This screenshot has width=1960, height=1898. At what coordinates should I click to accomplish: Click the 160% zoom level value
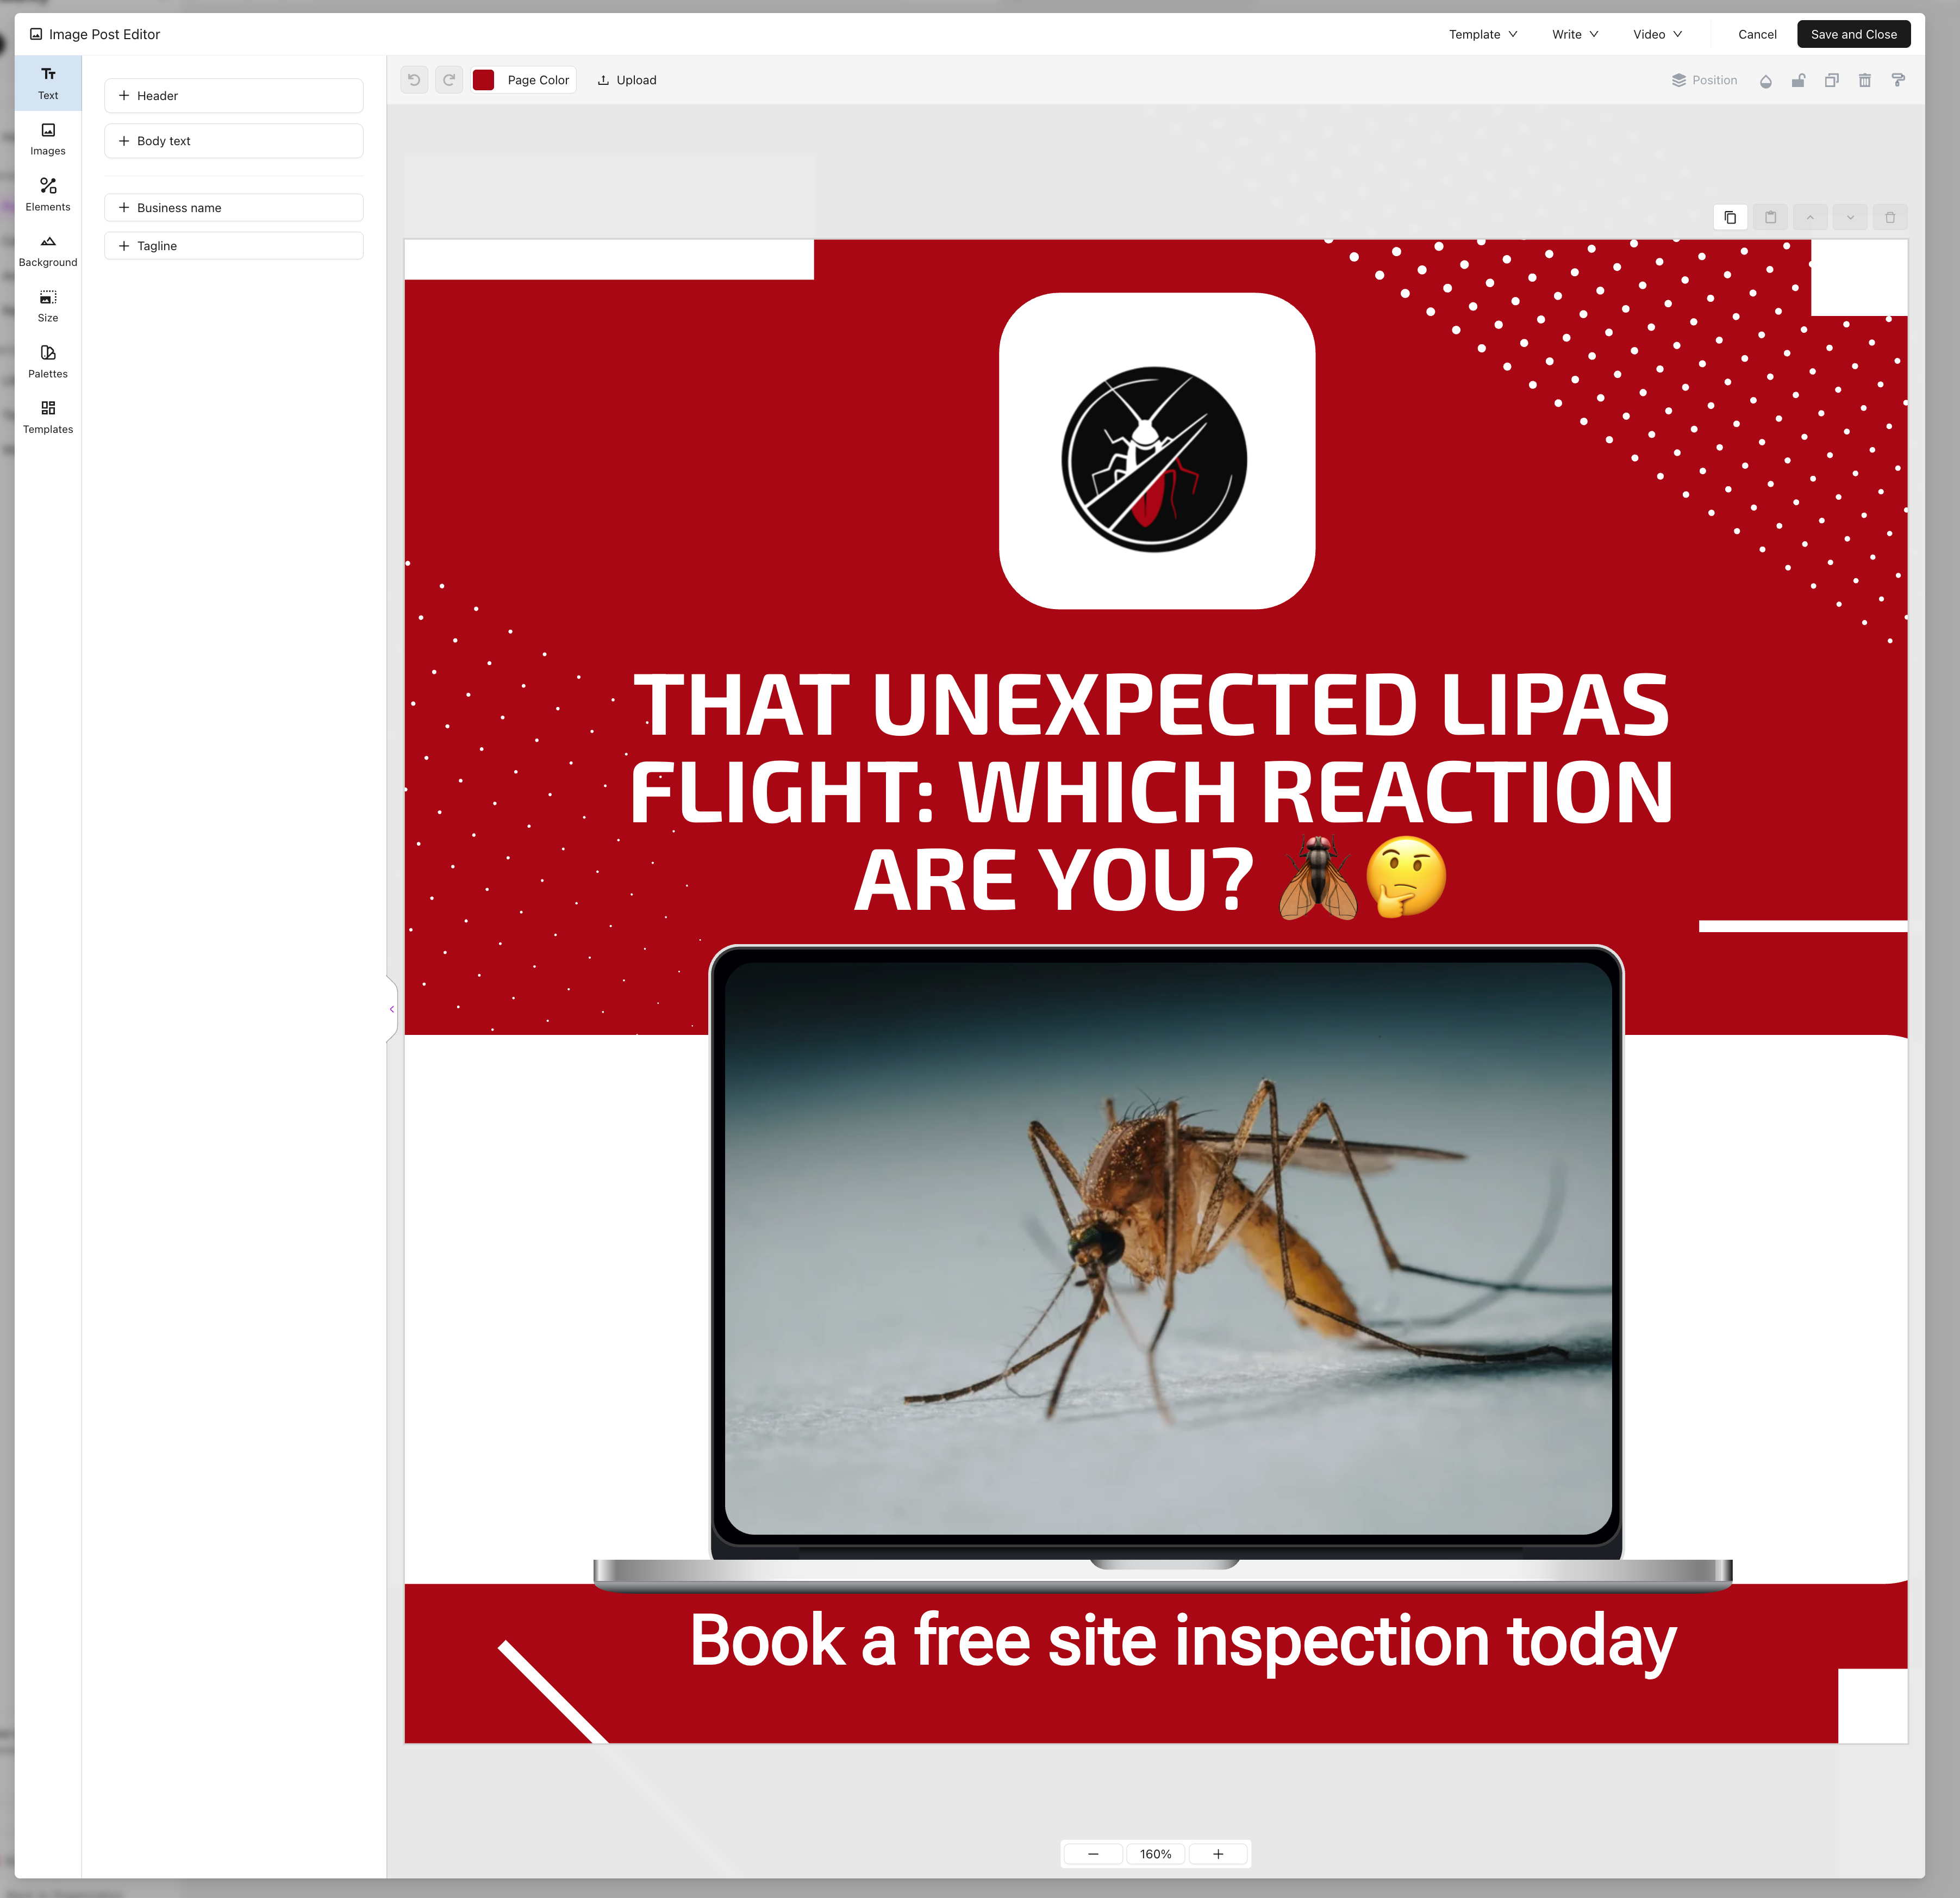pos(1156,1854)
